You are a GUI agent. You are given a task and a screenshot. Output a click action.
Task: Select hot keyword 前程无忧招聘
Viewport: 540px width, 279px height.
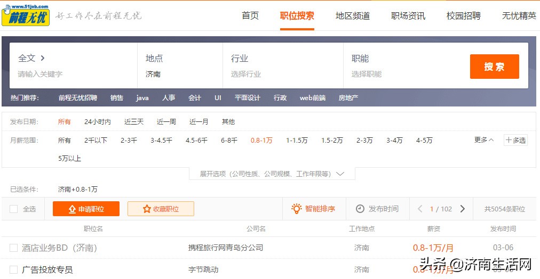click(x=78, y=98)
